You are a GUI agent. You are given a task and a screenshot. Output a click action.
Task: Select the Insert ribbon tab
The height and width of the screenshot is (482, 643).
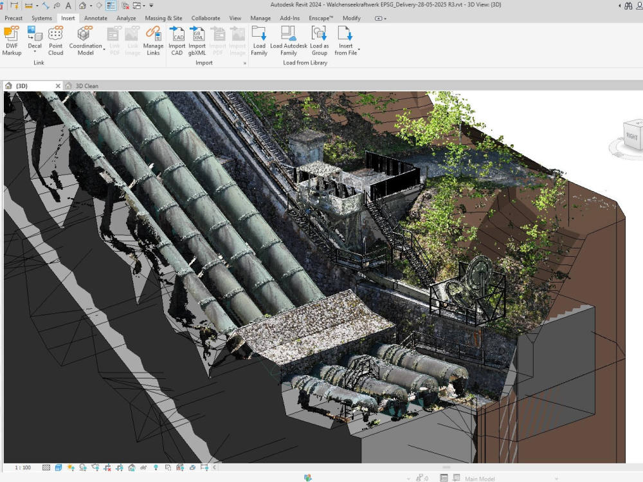click(x=68, y=18)
